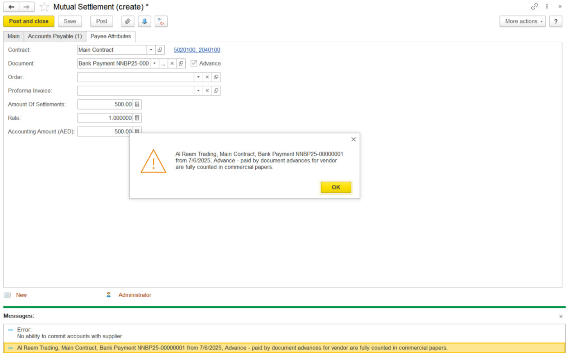Image resolution: width=569 pixels, height=353 pixels.
Task: Click the paperclip attachments icon
Action: click(128, 22)
